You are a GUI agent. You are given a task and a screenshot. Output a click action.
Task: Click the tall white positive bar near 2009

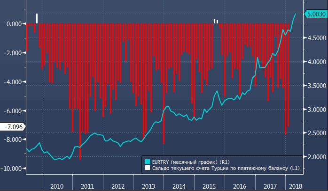point(37,19)
